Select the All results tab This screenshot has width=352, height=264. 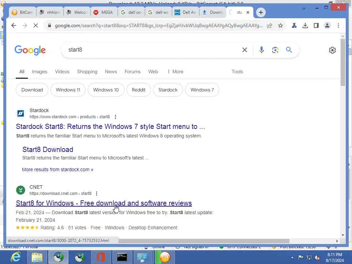point(22,71)
